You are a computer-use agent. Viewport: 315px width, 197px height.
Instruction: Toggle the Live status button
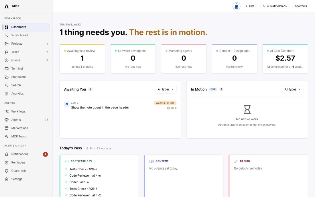[250, 6]
